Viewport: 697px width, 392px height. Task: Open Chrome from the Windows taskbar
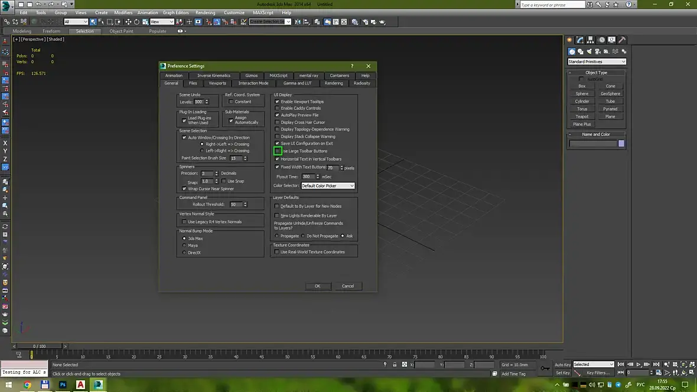27,384
